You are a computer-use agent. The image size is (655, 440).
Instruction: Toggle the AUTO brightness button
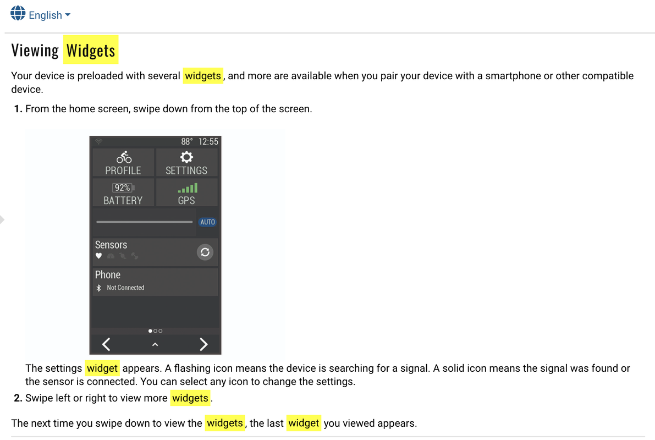[x=208, y=222]
